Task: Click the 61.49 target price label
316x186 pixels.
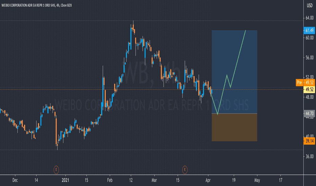Action: click(x=309, y=30)
